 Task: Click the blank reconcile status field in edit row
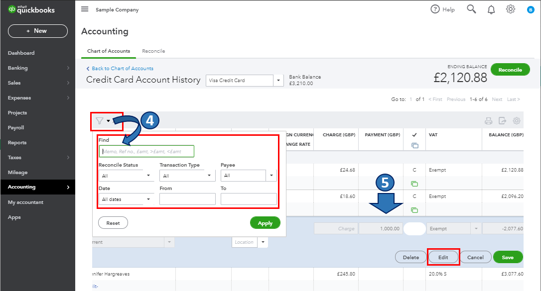(x=414, y=229)
